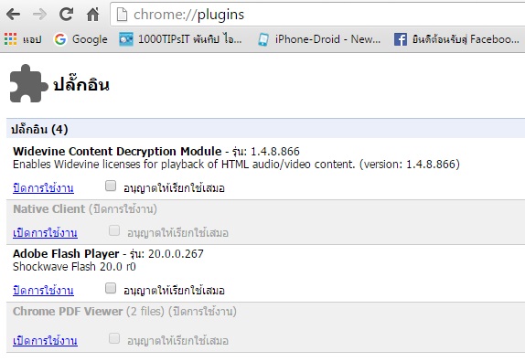This screenshot has width=525, height=362.
Task: Toggle always allow checkbox for Chrome PDF Viewer
Action: (114, 338)
